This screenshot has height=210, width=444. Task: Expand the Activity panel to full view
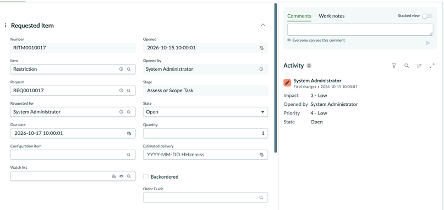(432, 66)
